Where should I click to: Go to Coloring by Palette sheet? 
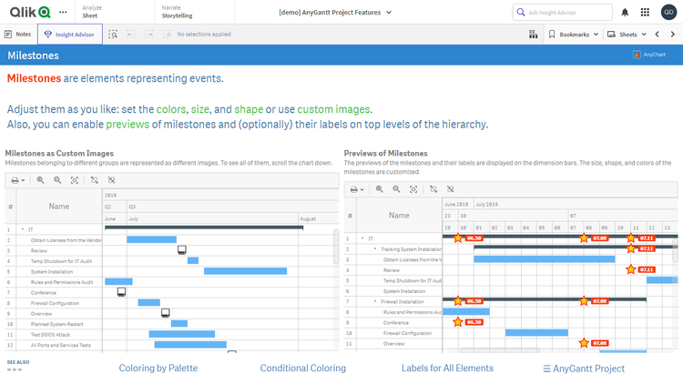pos(158,369)
